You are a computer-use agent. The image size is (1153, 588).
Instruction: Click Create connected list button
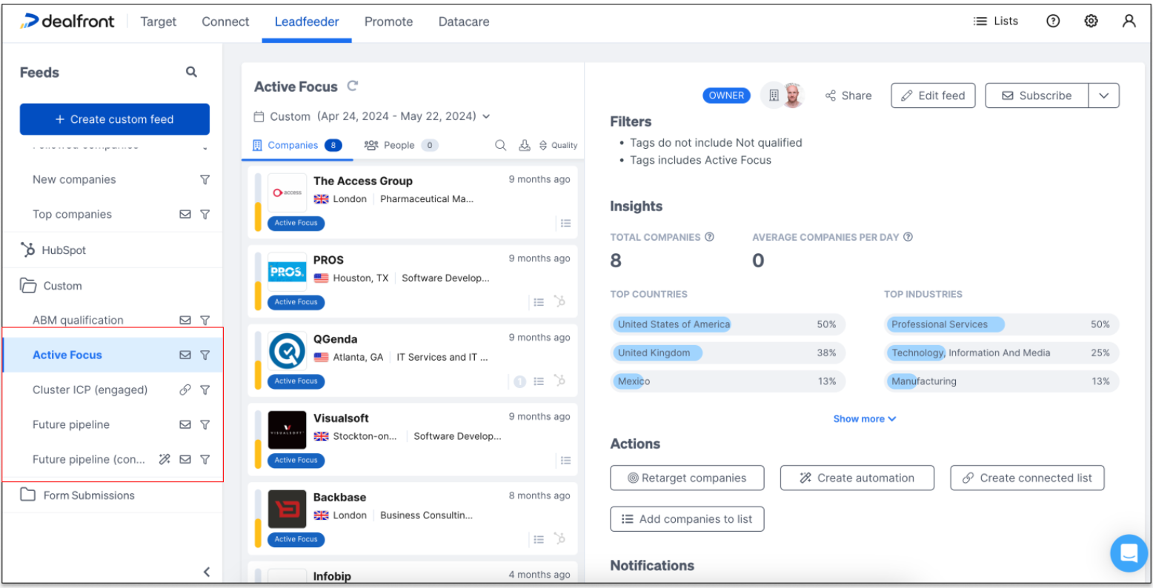[x=1027, y=478]
